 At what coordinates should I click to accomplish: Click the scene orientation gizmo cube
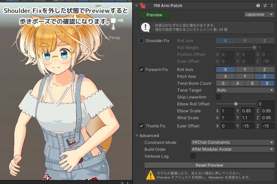(x=113, y=21)
